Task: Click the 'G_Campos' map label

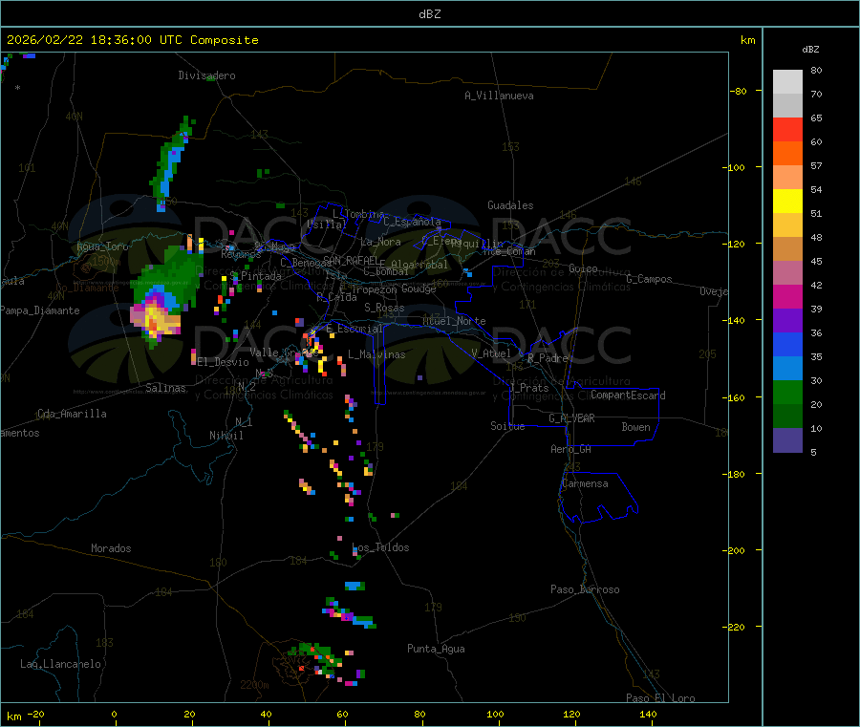Action: 649,279
